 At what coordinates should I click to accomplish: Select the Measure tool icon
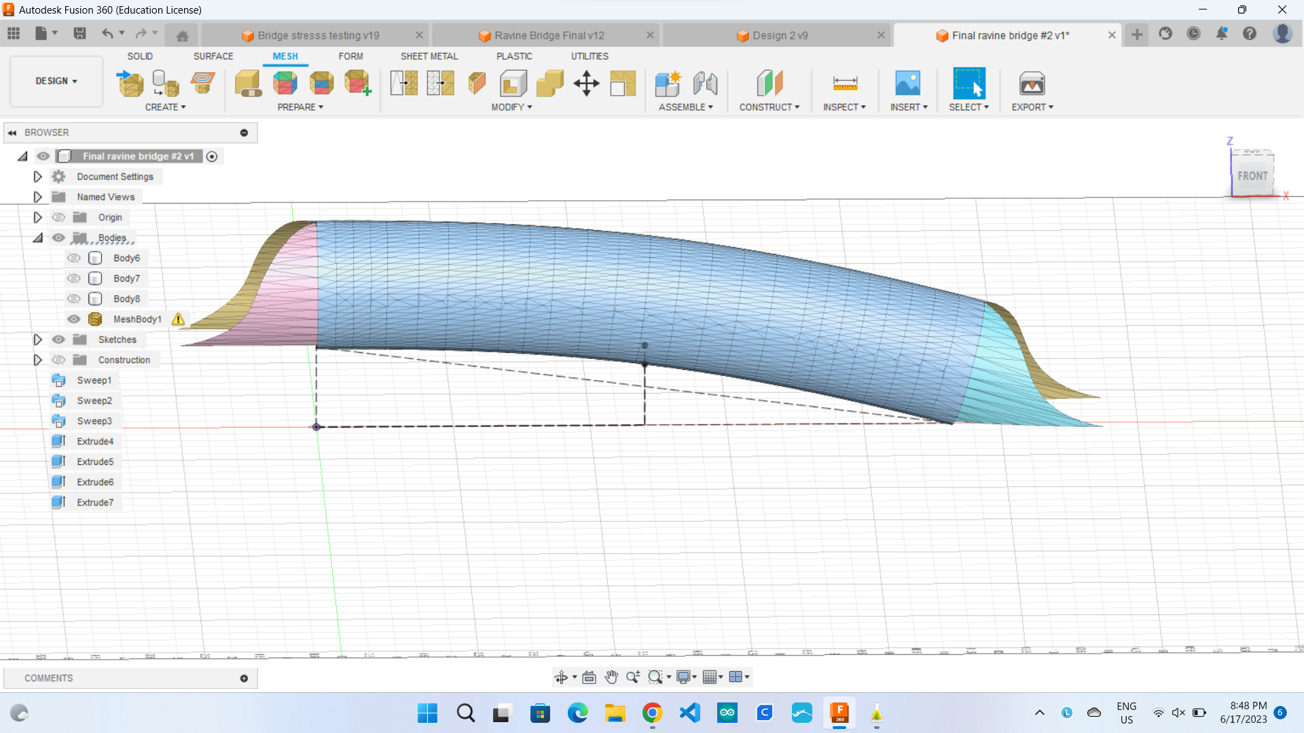pos(845,83)
